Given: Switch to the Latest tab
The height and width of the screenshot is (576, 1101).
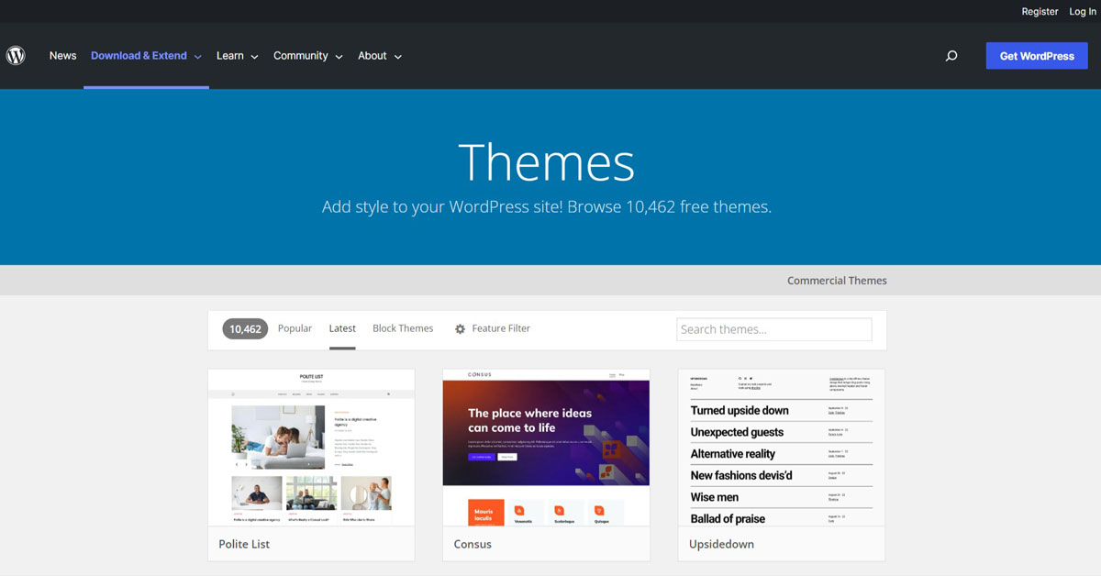Looking at the screenshot, I should click(342, 328).
